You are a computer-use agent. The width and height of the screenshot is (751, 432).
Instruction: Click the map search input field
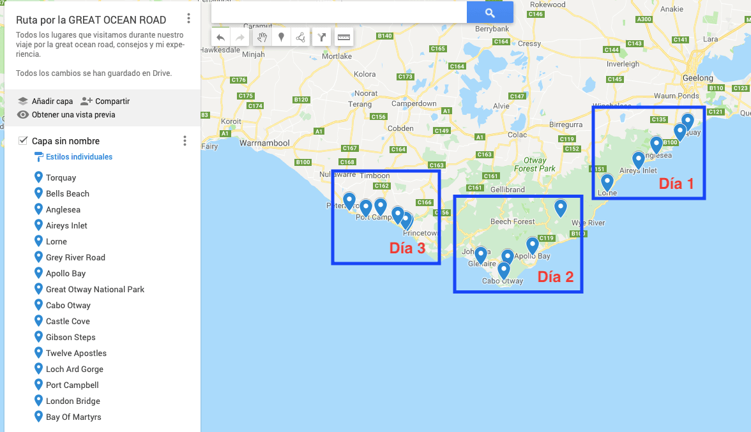click(x=339, y=12)
